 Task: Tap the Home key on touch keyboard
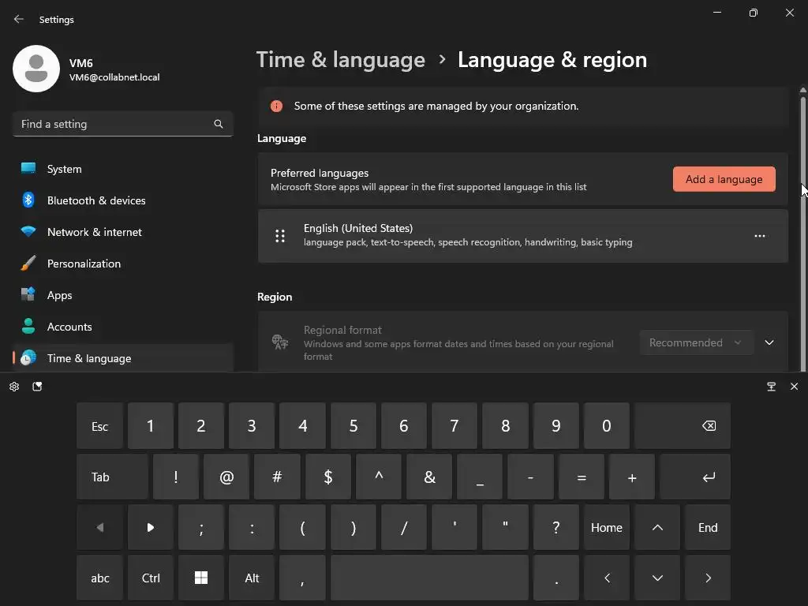pos(607,528)
